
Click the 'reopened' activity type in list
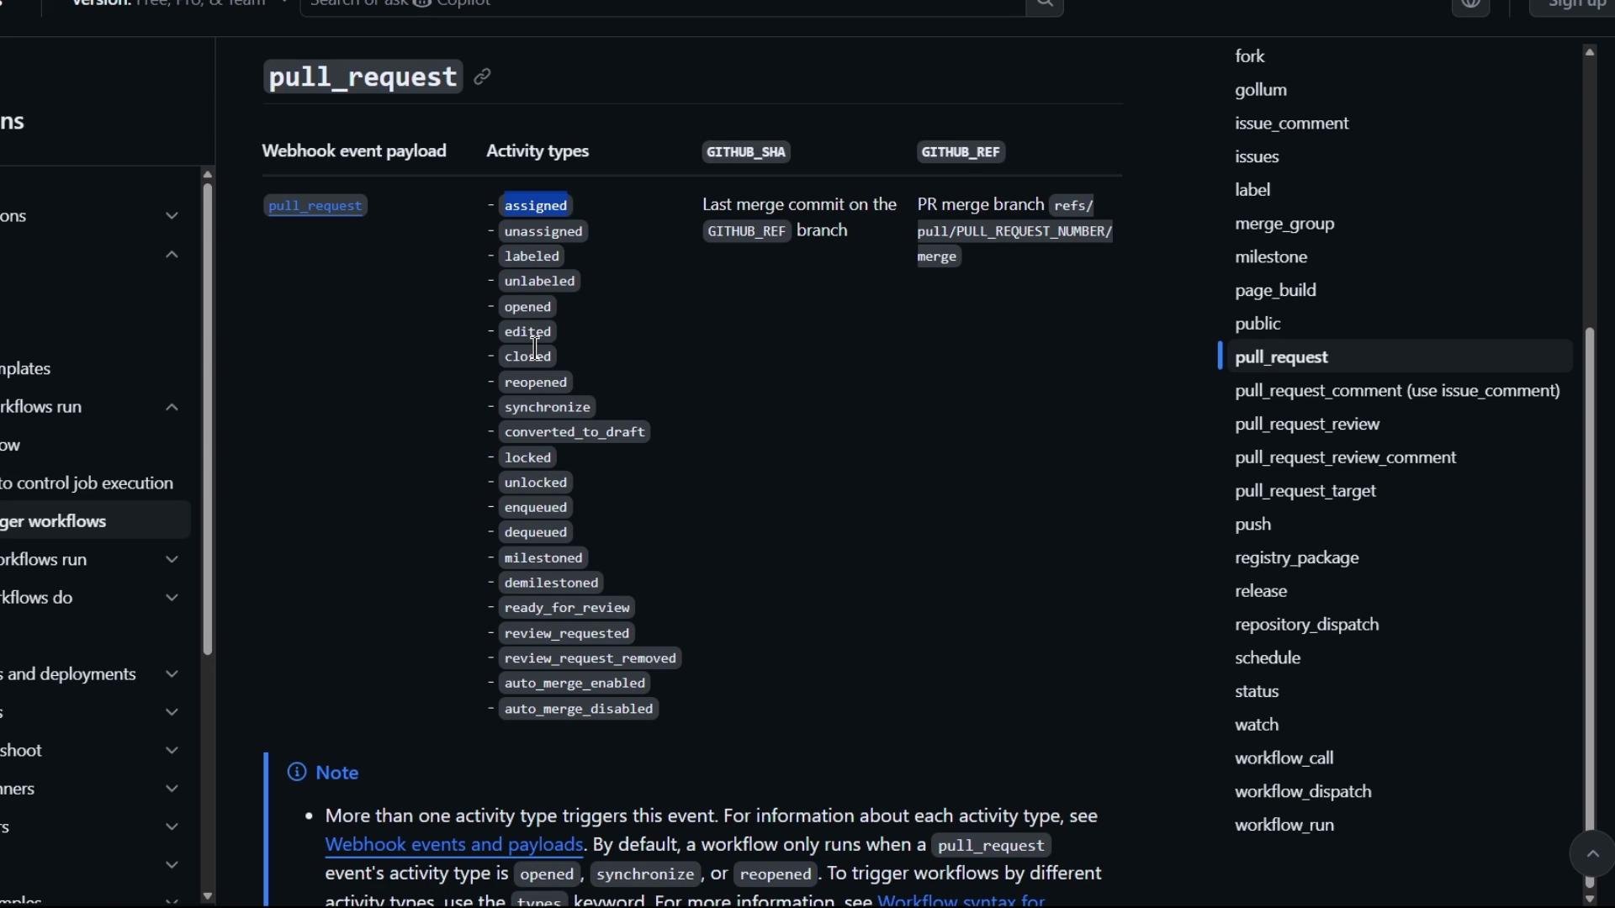coord(536,383)
